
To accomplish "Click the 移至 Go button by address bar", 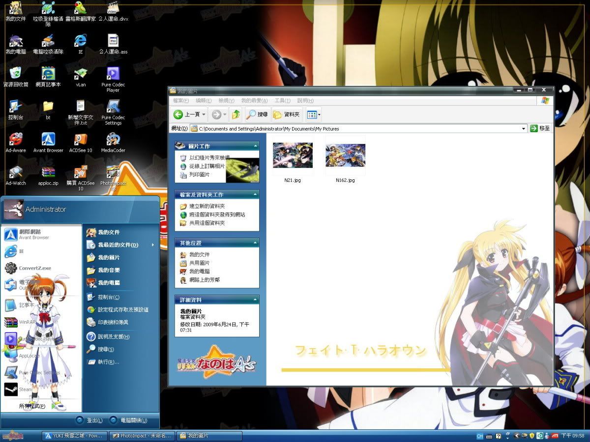I will [540, 129].
